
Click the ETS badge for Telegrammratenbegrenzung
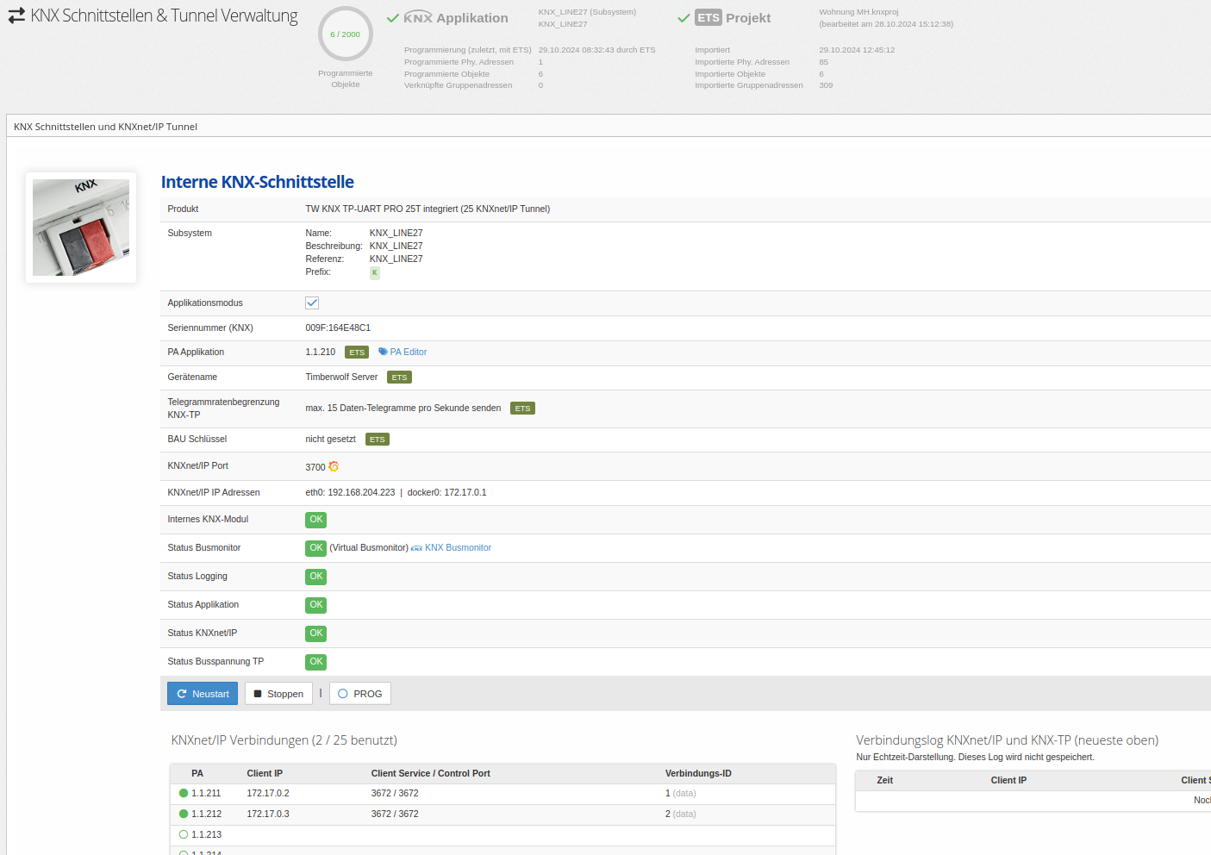click(522, 409)
